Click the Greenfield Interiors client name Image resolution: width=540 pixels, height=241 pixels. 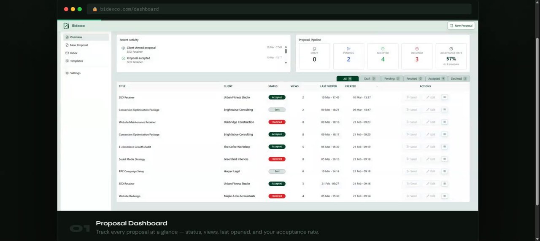pyautogui.click(x=236, y=159)
